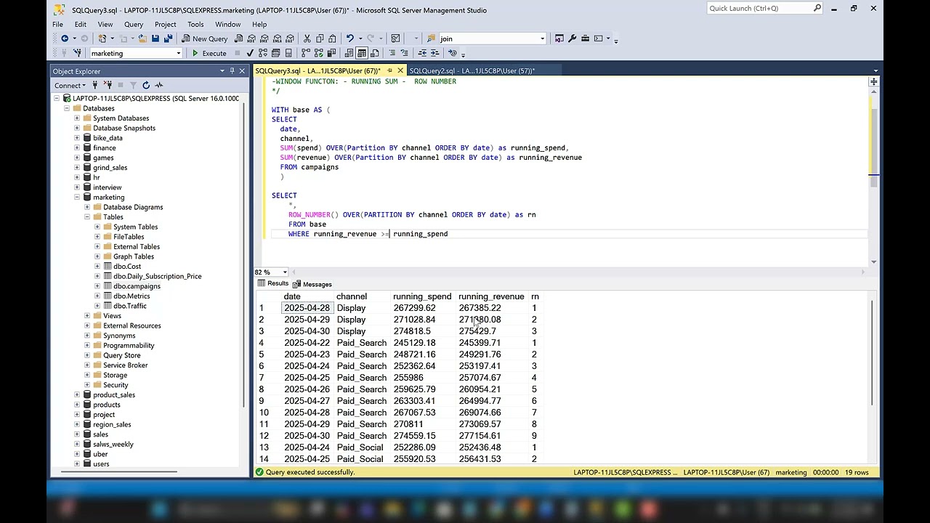The width and height of the screenshot is (930, 523).
Task: Click the running_revenue column header
Action: coord(491,296)
